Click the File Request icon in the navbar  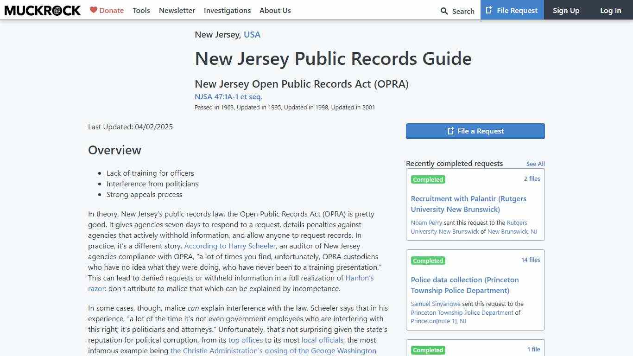tap(489, 10)
